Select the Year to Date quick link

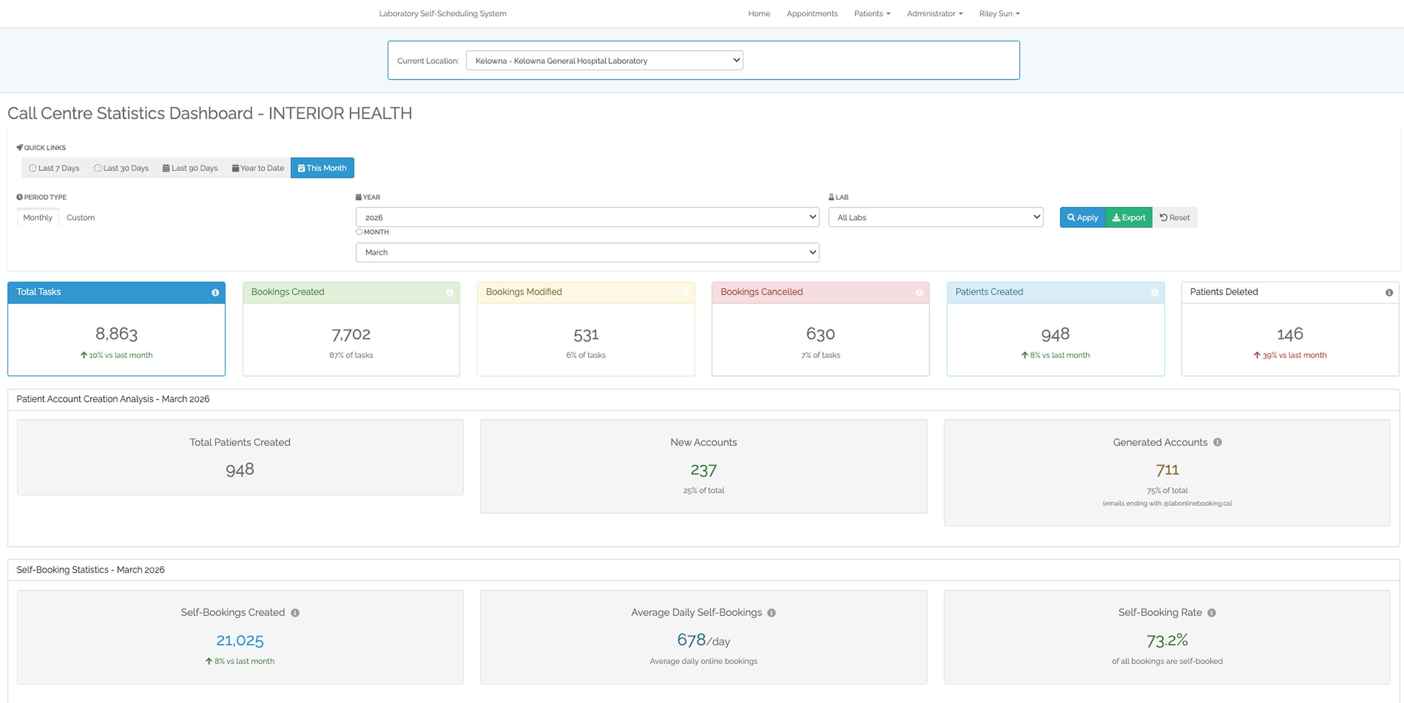point(258,168)
